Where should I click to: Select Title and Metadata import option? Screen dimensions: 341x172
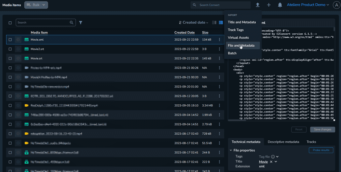coord(242,22)
